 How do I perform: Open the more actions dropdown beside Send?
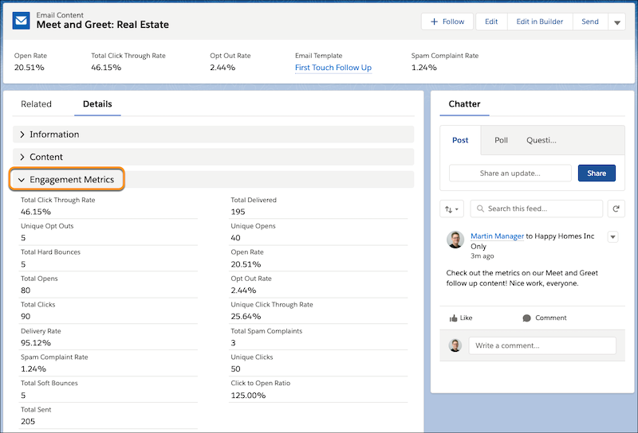click(617, 22)
